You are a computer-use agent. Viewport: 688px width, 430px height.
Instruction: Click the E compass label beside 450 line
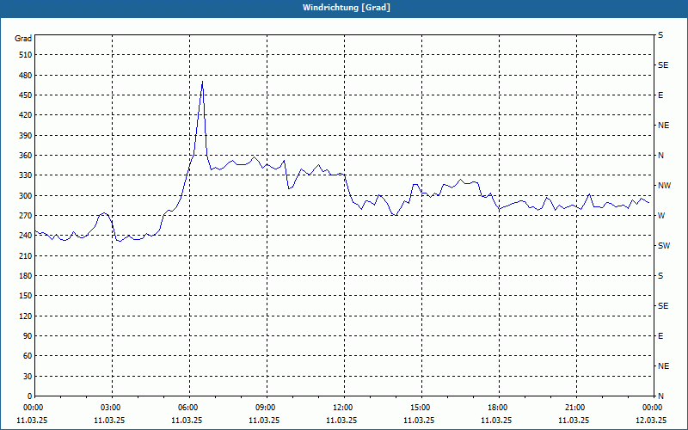pos(660,95)
